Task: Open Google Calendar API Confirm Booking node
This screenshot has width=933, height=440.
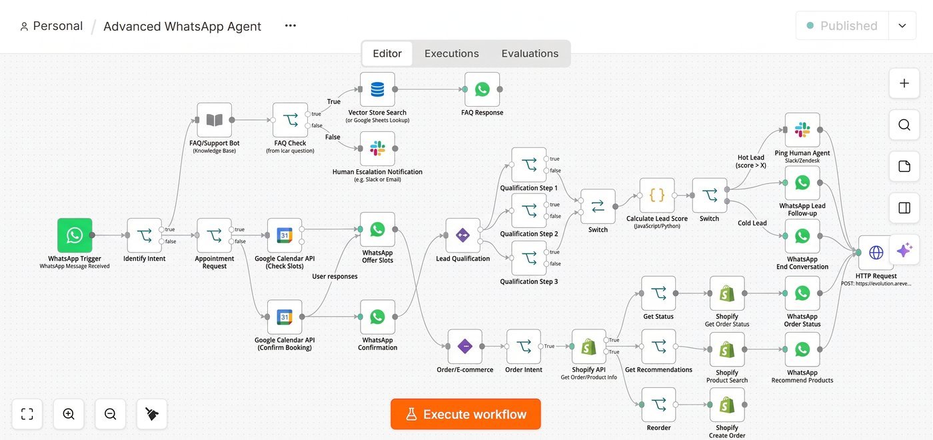Action: [285, 317]
